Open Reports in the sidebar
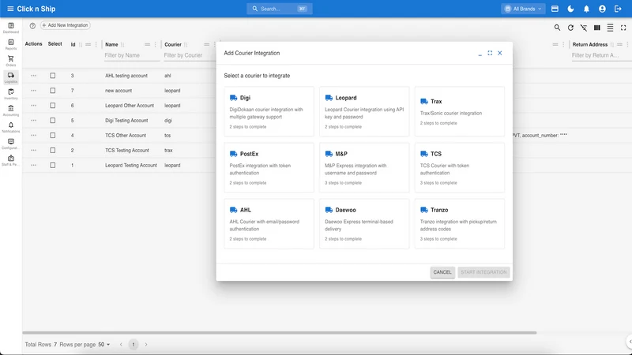 [11, 44]
